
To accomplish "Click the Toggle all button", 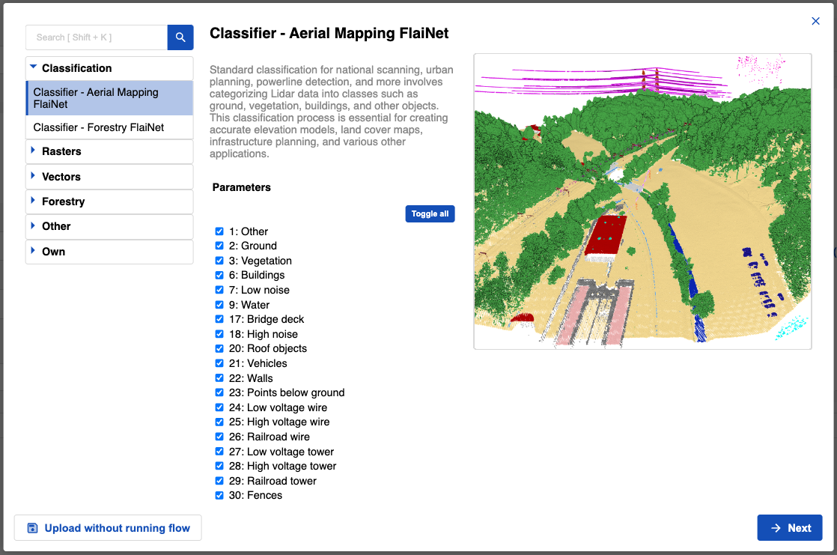I will tap(430, 213).
